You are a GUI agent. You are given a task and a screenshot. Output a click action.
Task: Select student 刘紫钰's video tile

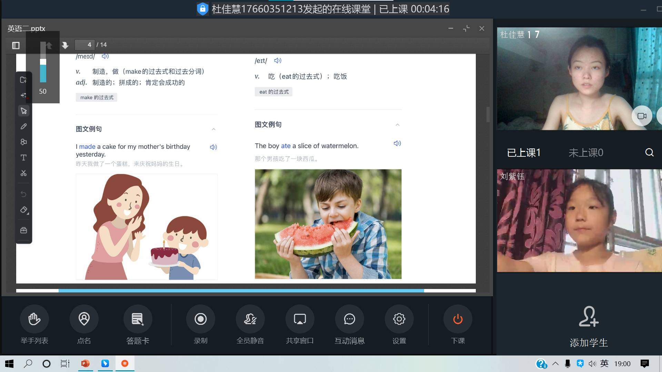[x=579, y=220]
